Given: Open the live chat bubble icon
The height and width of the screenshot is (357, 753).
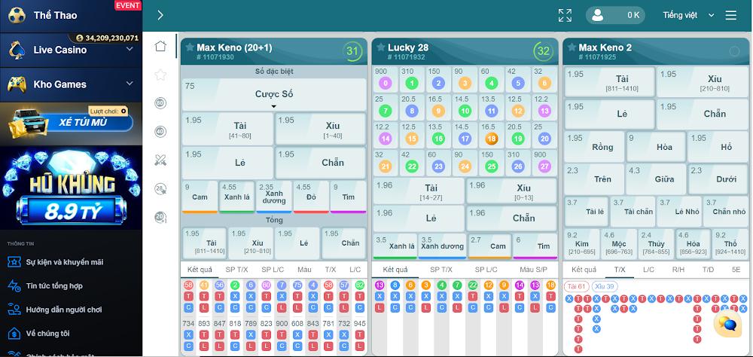Looking at the screenshot, I should click(x=727, y=325).
